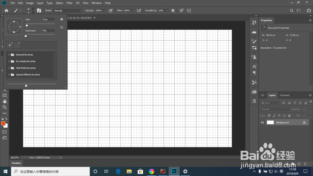Close the document tab
Image resolution: width=313 pixels, height=176 pixels.
[95, 18]
